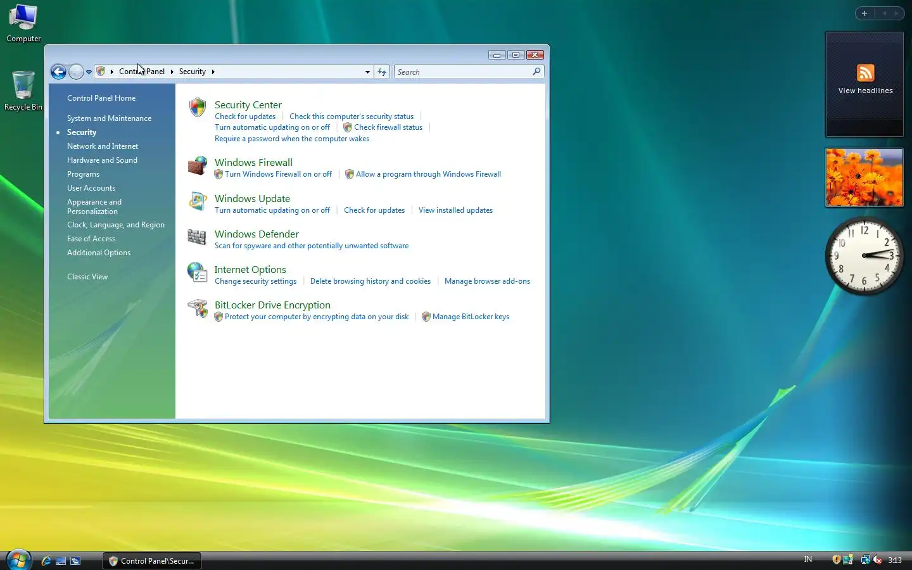The height and width of the screenshot is (570, 912).
Task: Go back with the blue Back arrow
Action: click(58, 72)
